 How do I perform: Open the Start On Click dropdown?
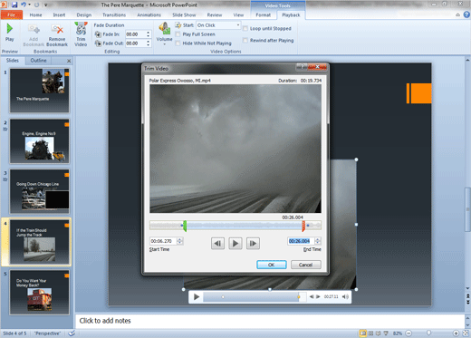(238, 25)
